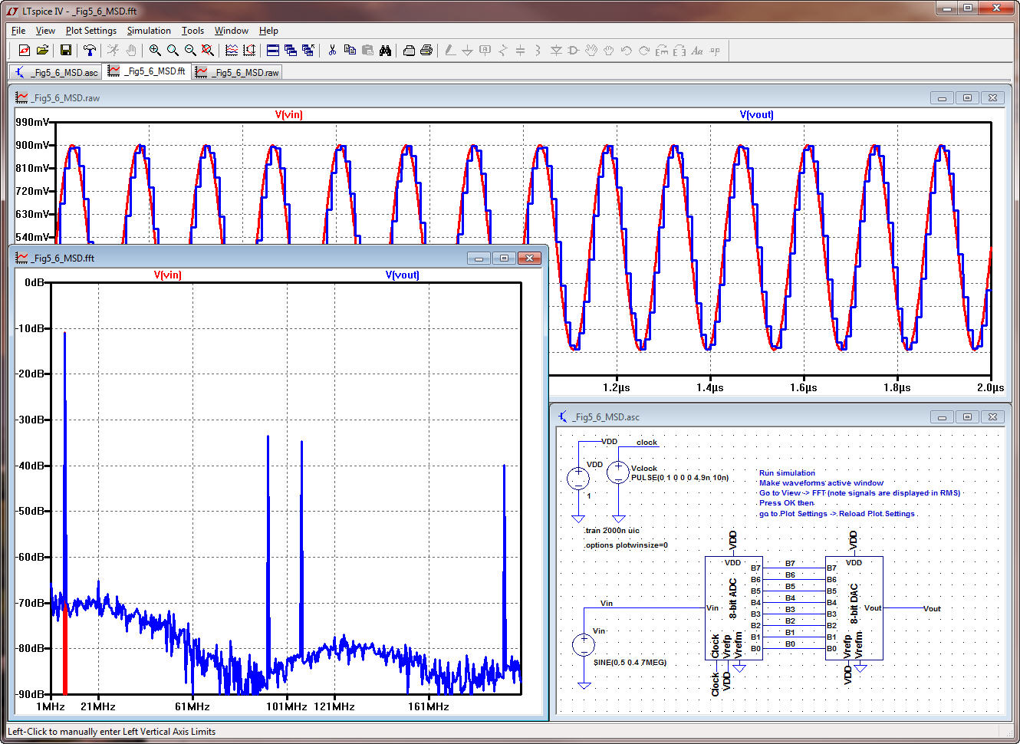Click the Cut scissors icon
Image resolution: width=1020 pixels, height=744 pixels.
(x=332, y=51)
